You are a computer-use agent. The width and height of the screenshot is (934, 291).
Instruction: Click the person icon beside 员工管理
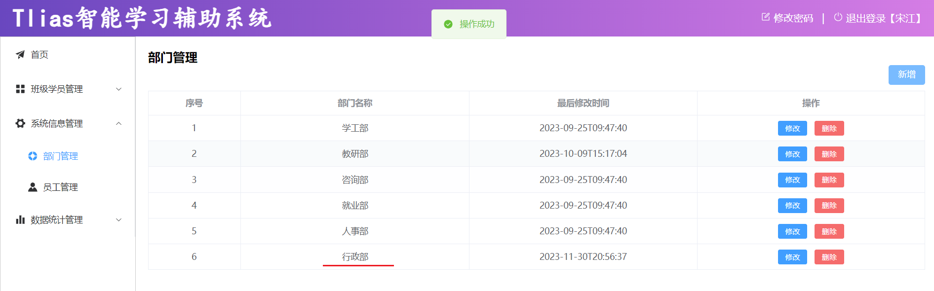[33, 187]
